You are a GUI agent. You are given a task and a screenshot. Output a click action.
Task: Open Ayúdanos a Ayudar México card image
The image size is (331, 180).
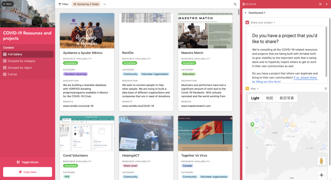(87, 31)
